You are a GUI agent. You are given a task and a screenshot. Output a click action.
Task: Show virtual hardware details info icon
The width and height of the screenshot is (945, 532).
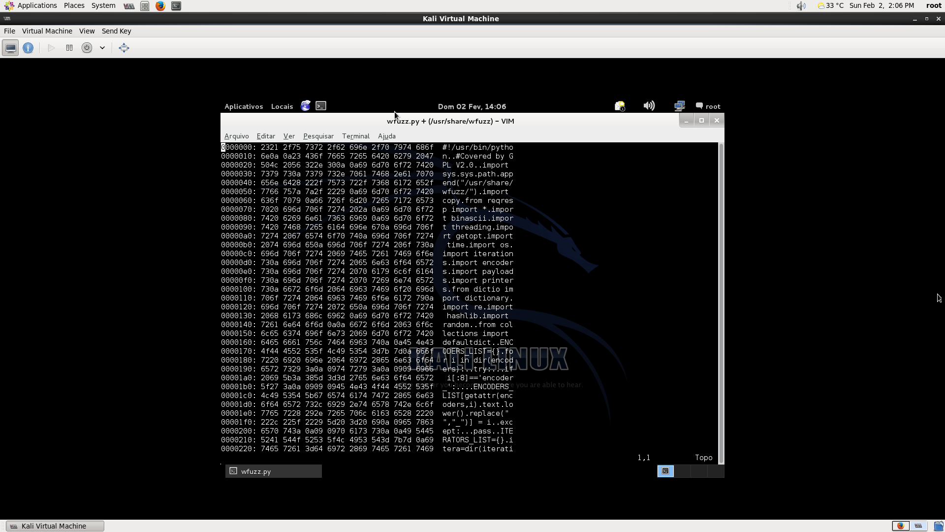pos(28,48)
